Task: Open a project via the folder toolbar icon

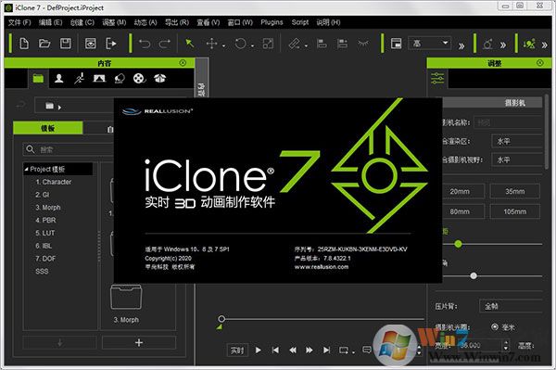Action: click(44, 44)
